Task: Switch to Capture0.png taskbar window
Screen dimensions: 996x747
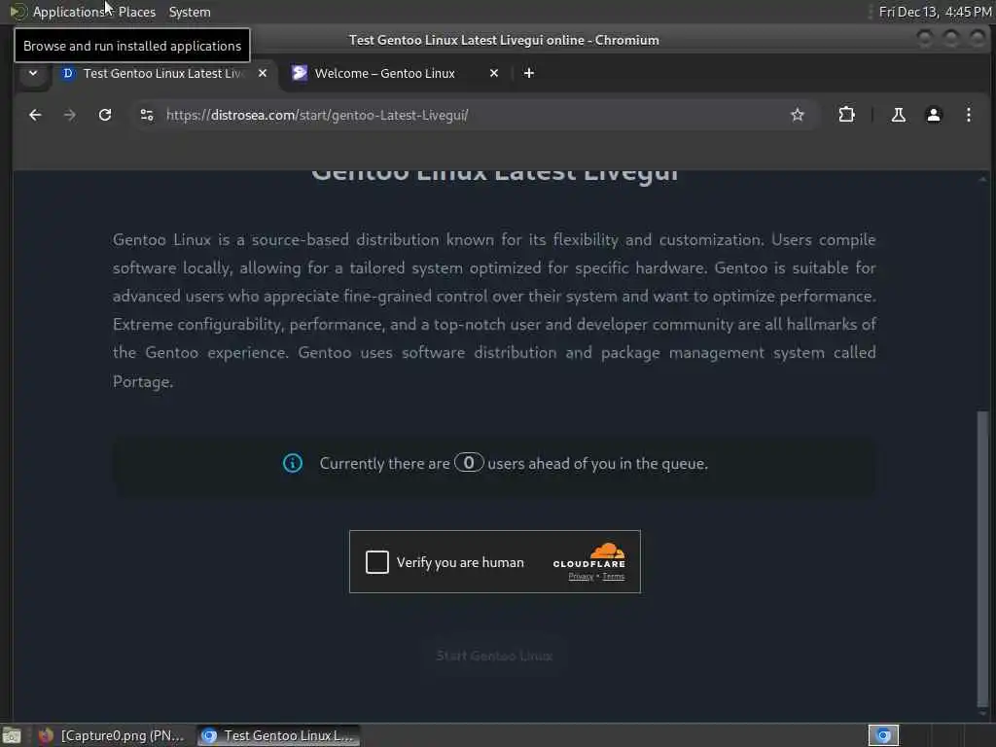Action: coord(113,735)
